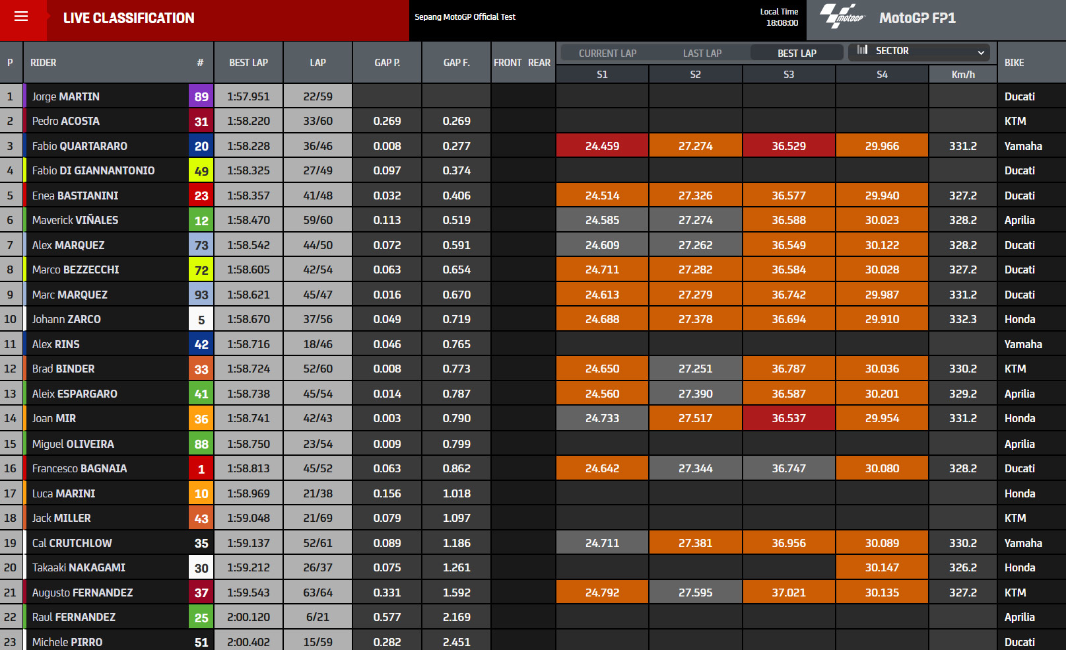The image size is (1066, 650).
Task: Switch to CURRENT LAP tab
Action: pos(607,53)
